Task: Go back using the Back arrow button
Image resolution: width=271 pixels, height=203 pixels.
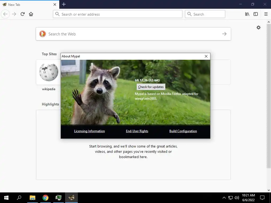Action: tap(5, 14)
